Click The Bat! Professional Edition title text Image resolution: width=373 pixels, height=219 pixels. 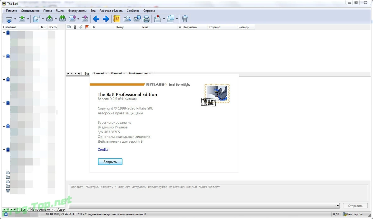pos(127,94)
